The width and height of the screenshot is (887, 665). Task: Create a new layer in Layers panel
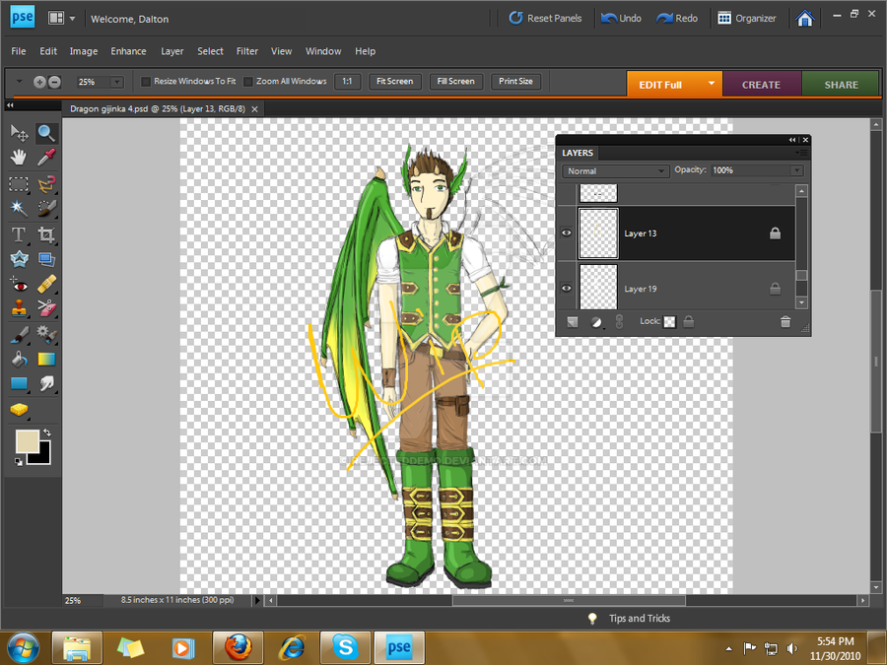coord(573,322)
